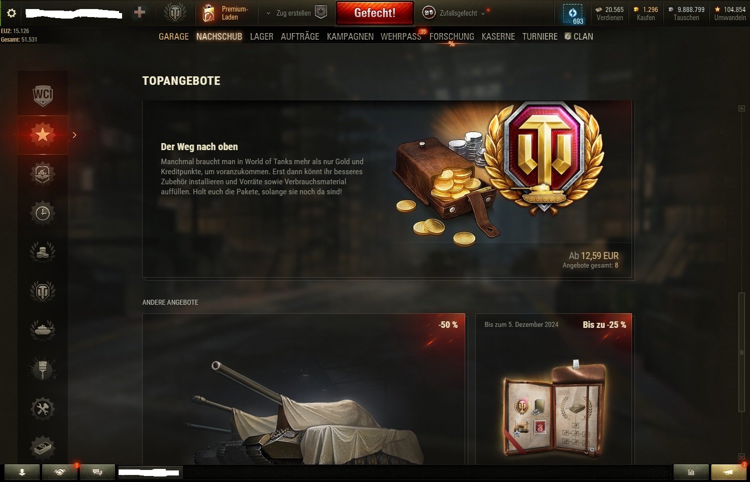750x482 pixels.
Task: Open the cash bundle sidebar category
Action: tap(43, 447)
